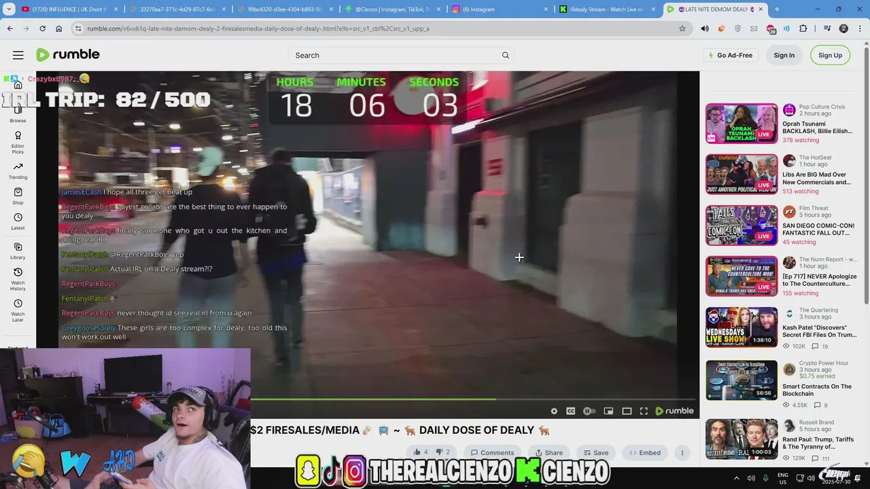Screen dimensions: 870x489
Task: Open The Quartering channel name
Action: (x=818, y=310)
